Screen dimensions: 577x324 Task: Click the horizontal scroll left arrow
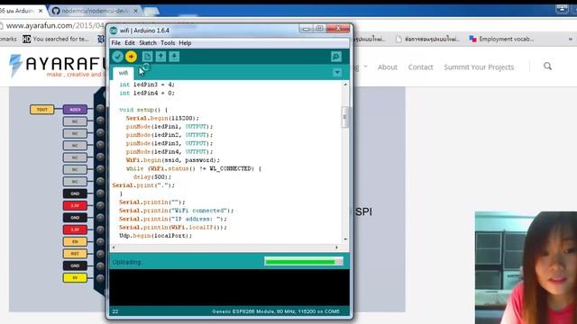pos(114,247)
